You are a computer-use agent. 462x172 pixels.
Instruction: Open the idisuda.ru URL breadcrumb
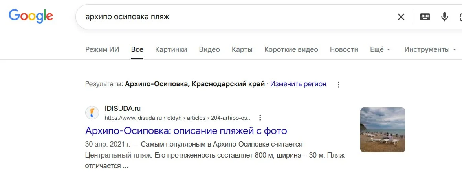coord(178,118)
